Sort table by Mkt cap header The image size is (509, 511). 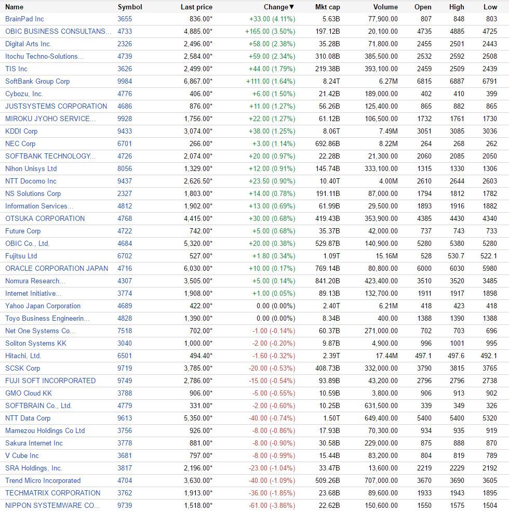coord(327,7)
